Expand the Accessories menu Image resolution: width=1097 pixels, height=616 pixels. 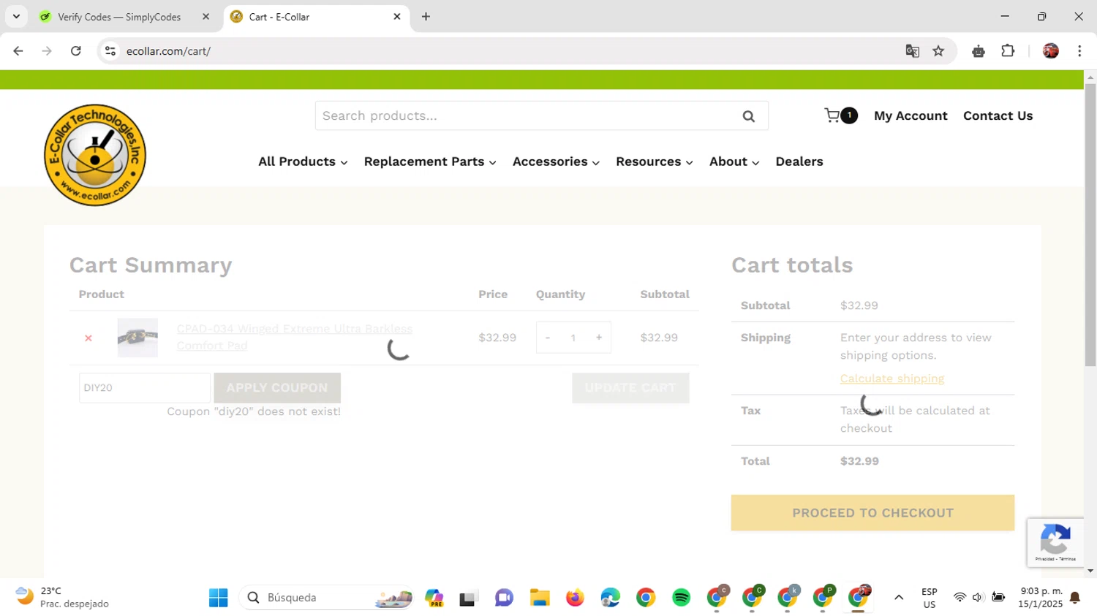pyautogui.click(x=556, y=161)
